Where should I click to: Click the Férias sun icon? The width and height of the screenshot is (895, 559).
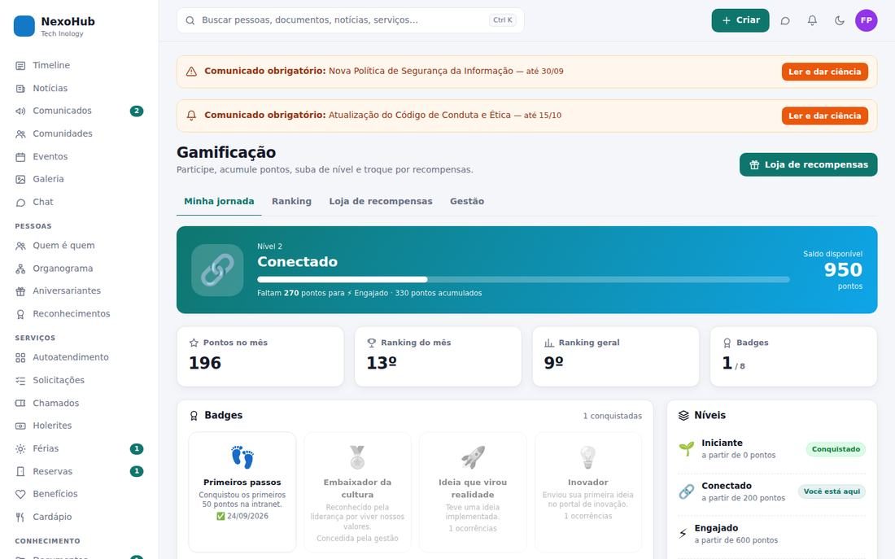coord(20,449)
